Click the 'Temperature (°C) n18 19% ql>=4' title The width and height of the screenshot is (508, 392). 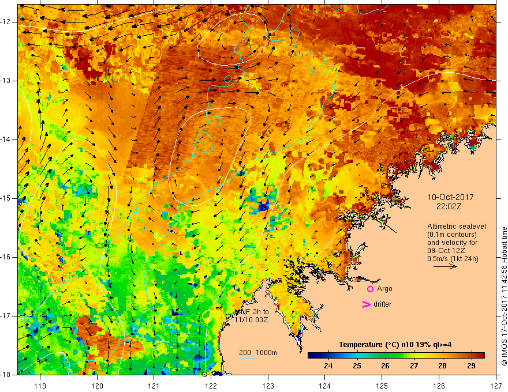[x=395, y=345]
